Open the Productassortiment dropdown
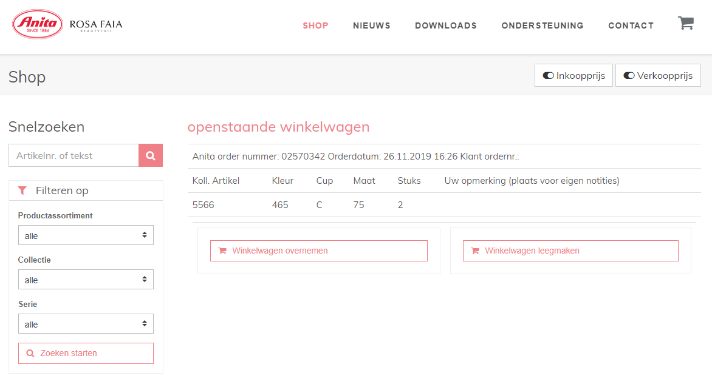 [x=86, y=235]
